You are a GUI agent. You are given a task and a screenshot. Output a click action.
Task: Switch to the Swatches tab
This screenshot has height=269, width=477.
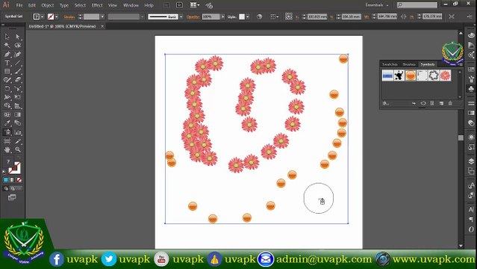coord(390,64)
